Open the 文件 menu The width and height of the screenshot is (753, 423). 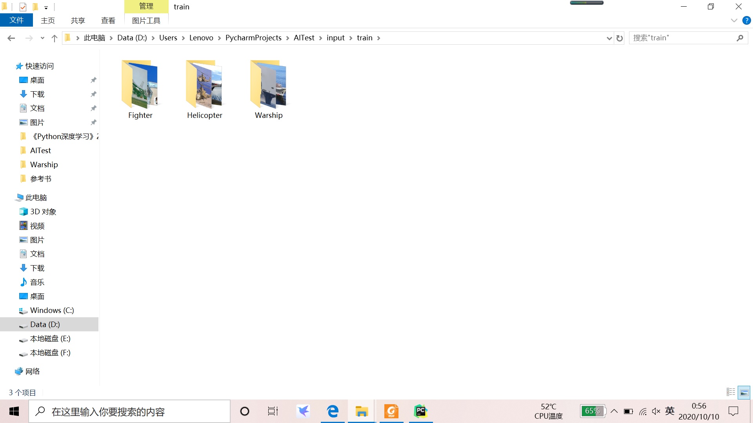coord(16,20)
